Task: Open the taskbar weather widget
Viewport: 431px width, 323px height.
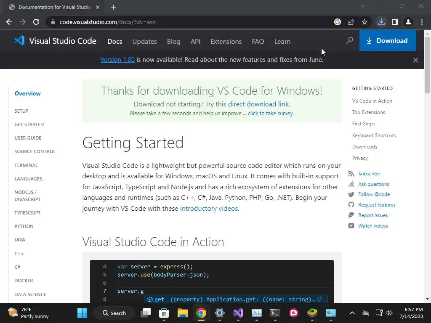Action: pyautogui.click(x=28, y=313)
